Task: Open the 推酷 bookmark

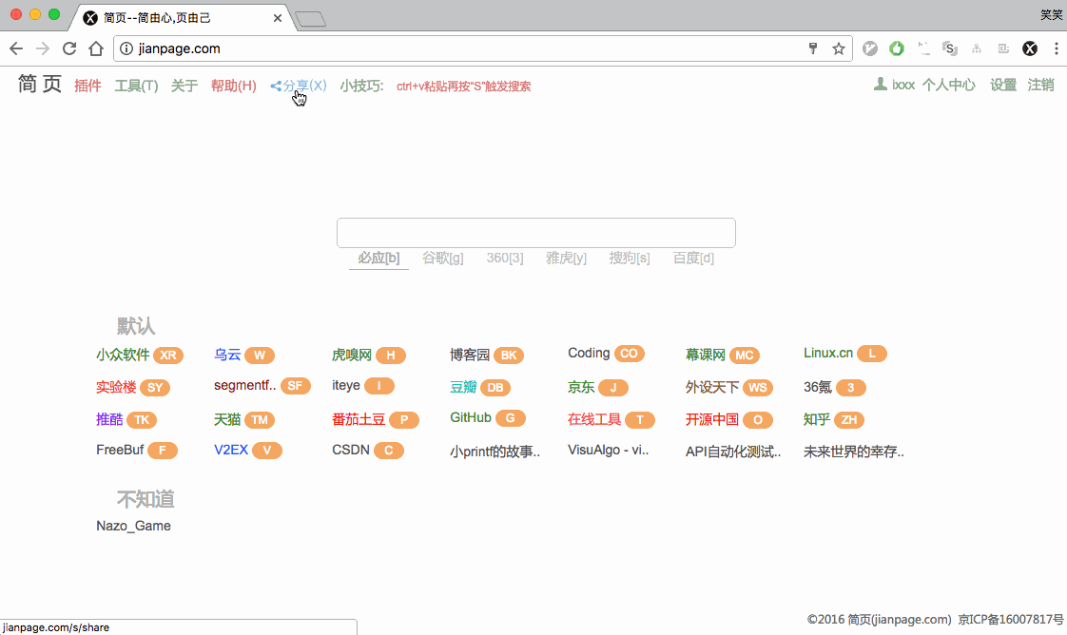Action: [x=108, y=419]
